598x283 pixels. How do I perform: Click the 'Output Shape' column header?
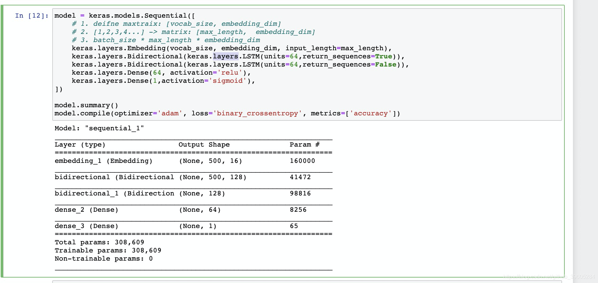pos(204,145)
